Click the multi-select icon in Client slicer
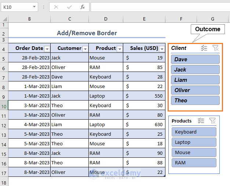Image resolution: width=230 pixels, height=186 pixels. pos(204,48)
